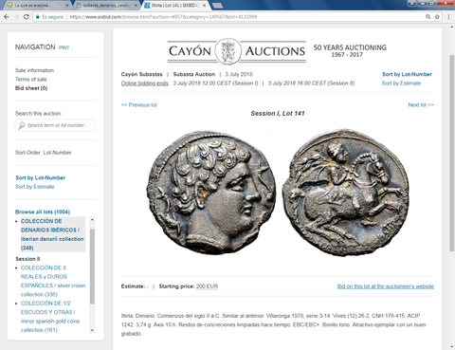Click the page vertical scrollbar thumb
The image size is (455, 350).
(x=452, y=154)
